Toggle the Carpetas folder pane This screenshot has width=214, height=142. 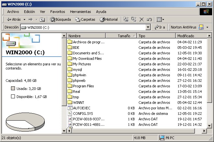(85, 19)
